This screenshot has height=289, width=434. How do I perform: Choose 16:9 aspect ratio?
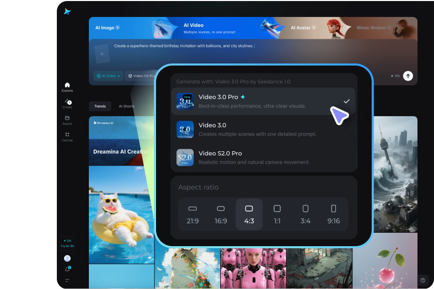click(221, 214)
